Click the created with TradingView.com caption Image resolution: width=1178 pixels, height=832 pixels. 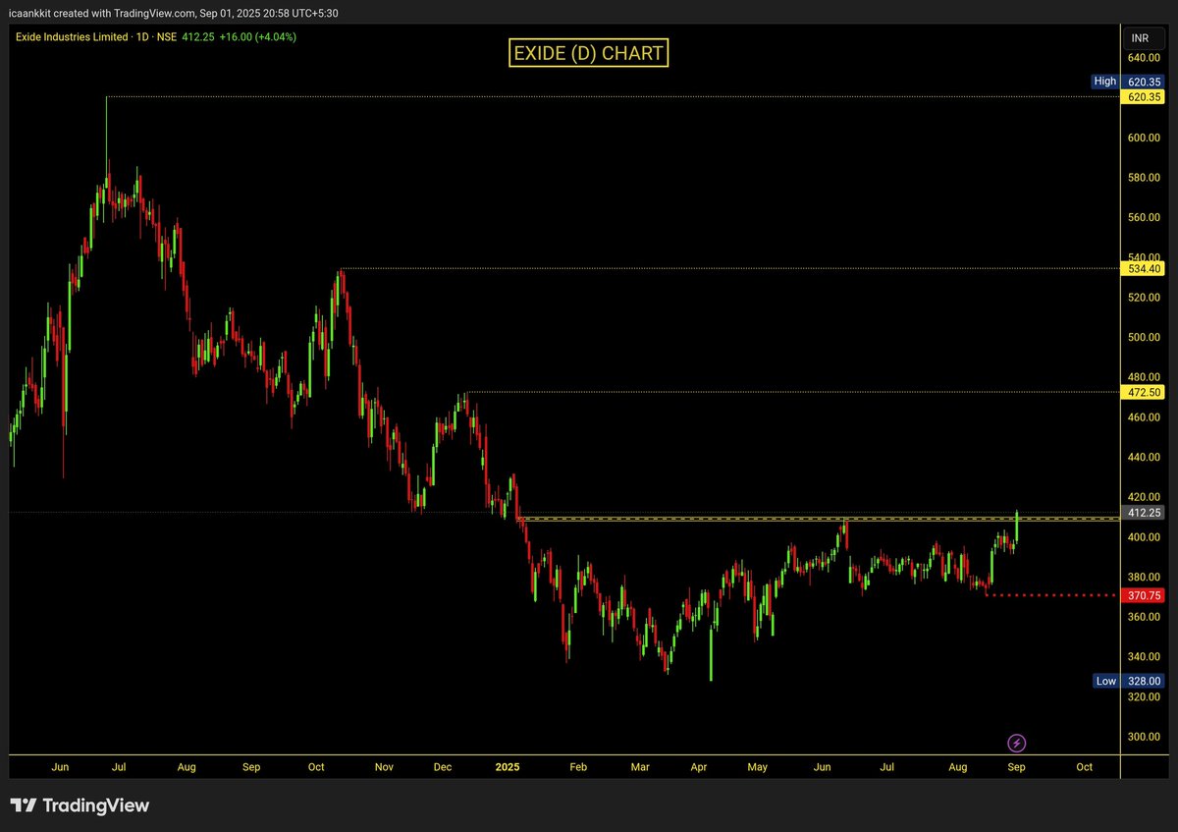tap(174, 12)
